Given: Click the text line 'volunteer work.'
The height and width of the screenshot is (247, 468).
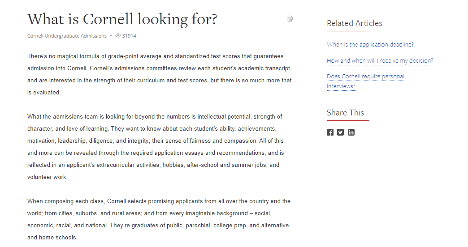Looking at the screenshot, I should pos(48,177).
